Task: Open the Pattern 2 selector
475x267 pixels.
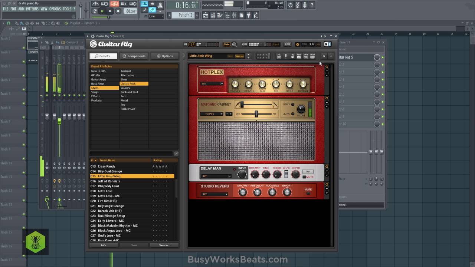Action: click(x=186, y=15)
